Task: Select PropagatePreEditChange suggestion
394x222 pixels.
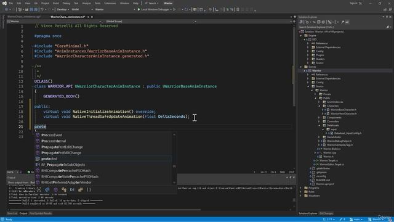Action: (x=103, y=153)
